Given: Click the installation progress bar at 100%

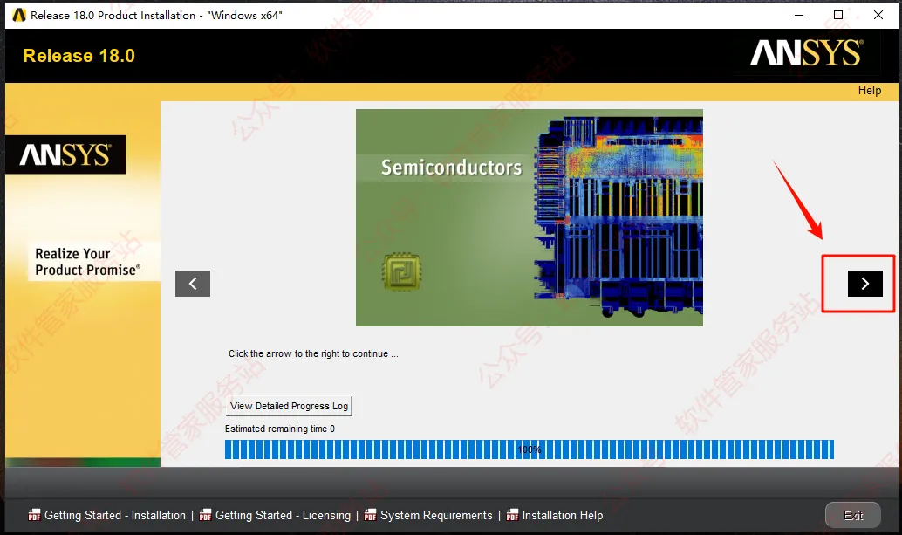Looking at the screenshot, I should click(x=530, y=449).
